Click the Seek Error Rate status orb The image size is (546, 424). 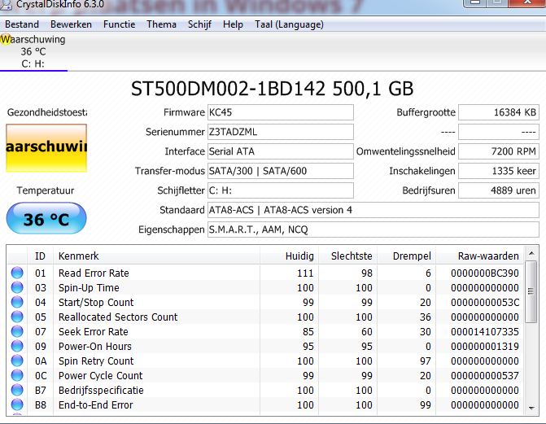click(x=17, y=331)
